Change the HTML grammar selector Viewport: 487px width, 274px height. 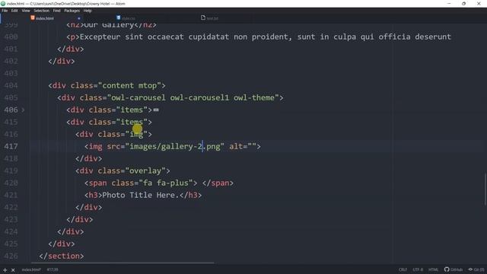point(433,269)
